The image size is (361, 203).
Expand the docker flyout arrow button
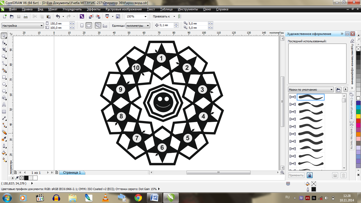pyautogui.click(x=345, y=90)
